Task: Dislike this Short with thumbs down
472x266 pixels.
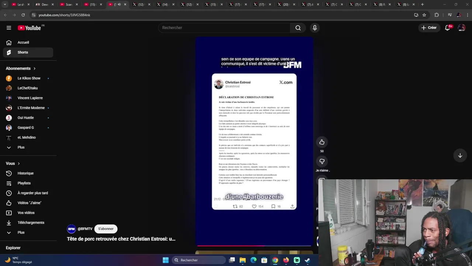Action: click(322, 161)
